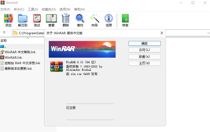
Task: Open the 收藏夹(O) menu
Action: click(x=49, y=9)
